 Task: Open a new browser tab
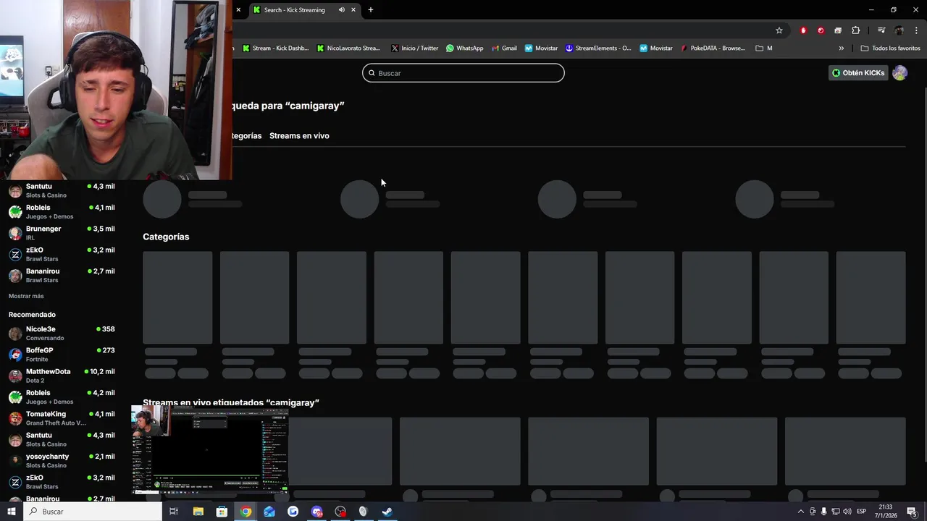371,10
